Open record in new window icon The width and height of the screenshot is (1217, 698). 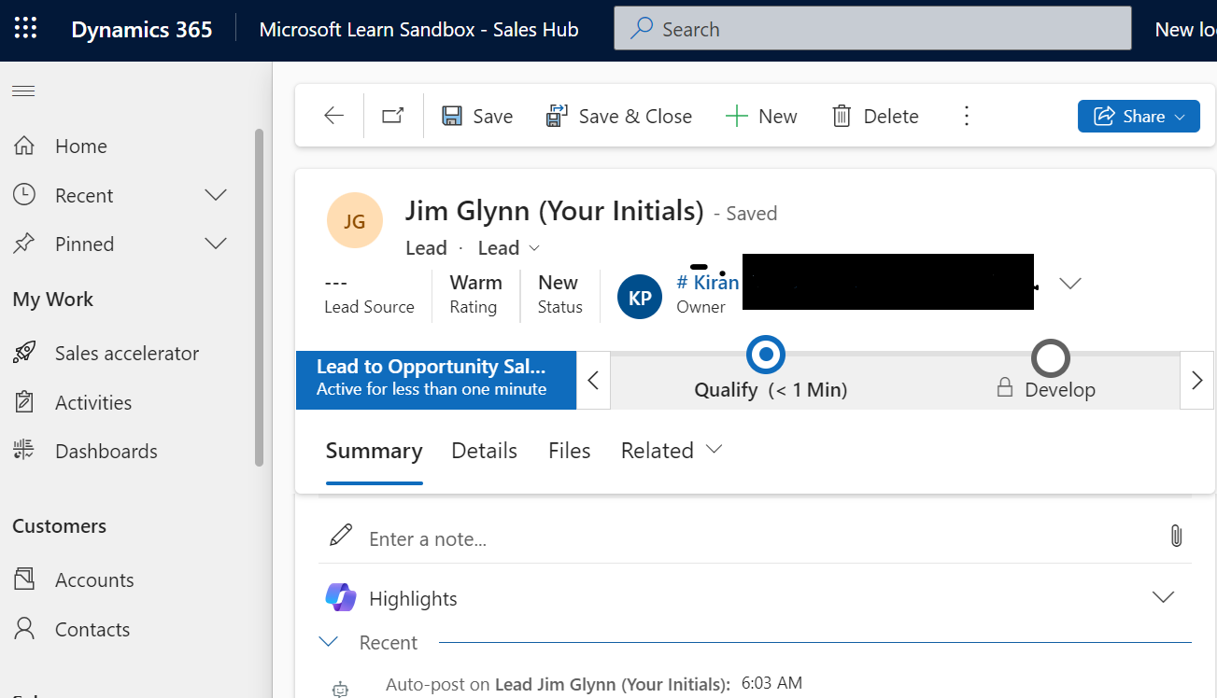tap(393, 116)
